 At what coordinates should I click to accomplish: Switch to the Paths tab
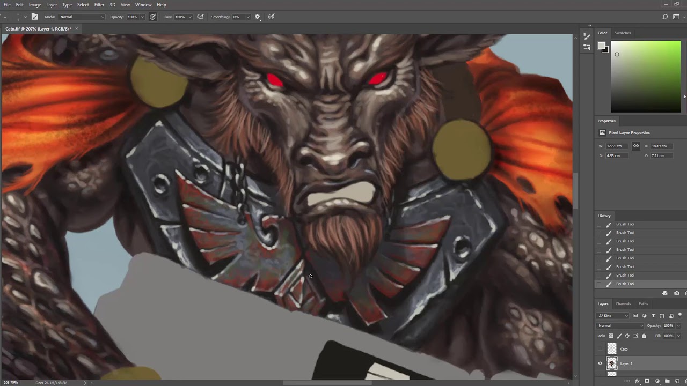click(643, 304)
